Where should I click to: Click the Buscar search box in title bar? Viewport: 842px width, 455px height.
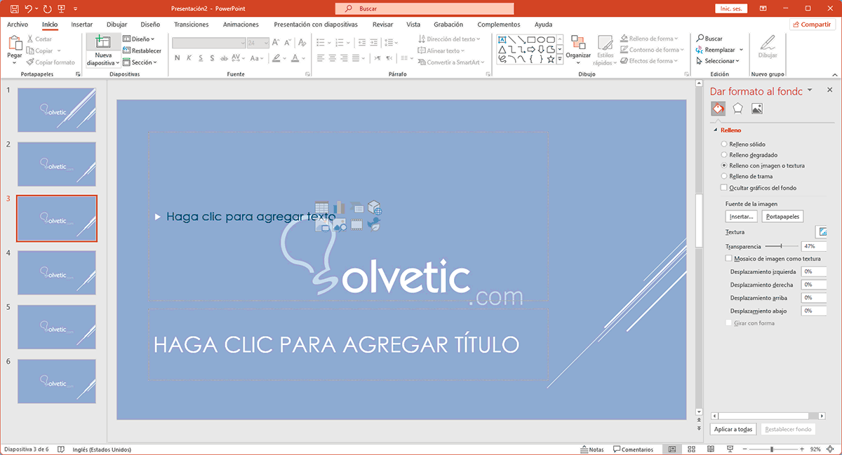(x=425, y=9)
